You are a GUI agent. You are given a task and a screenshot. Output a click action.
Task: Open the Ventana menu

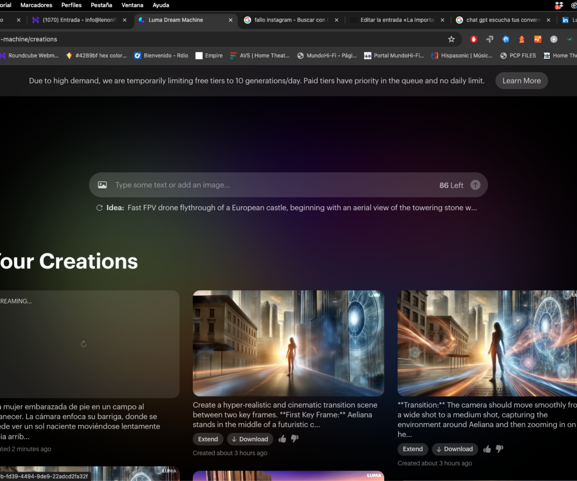(x=132, y=5)
